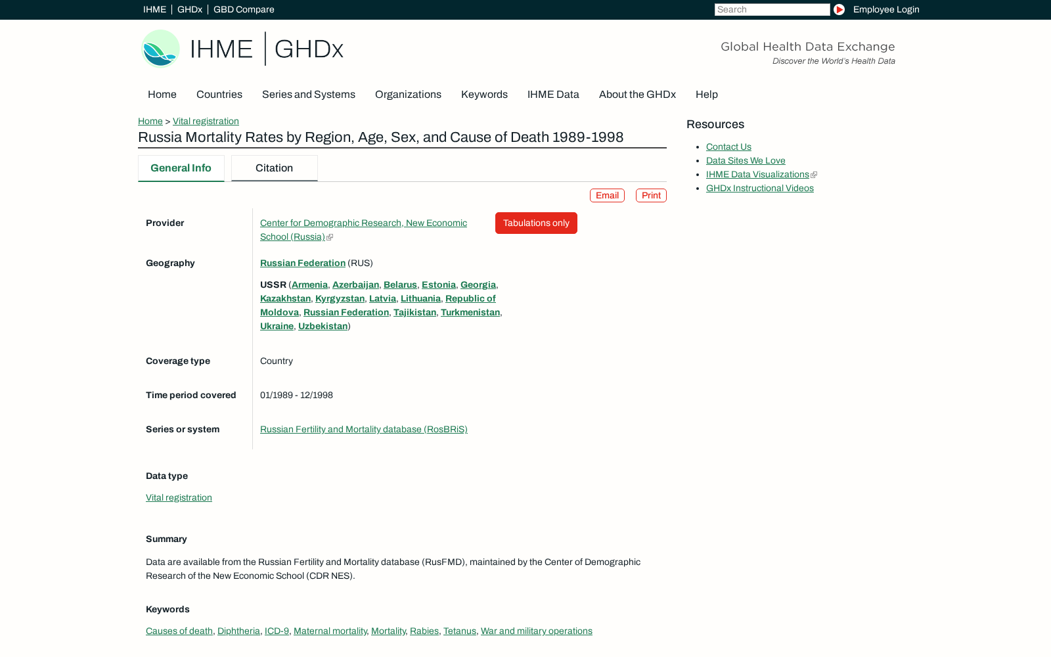
Task: Open Armenia link
Action: pos(309,285)
